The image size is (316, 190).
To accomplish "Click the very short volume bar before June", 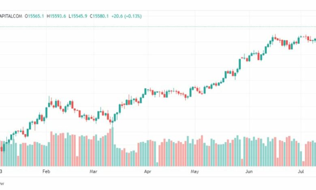I will pos(242,162).
